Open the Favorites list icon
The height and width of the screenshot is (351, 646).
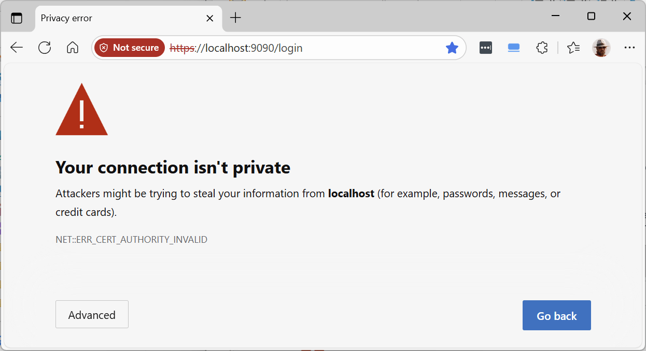[x=573, y=48]
